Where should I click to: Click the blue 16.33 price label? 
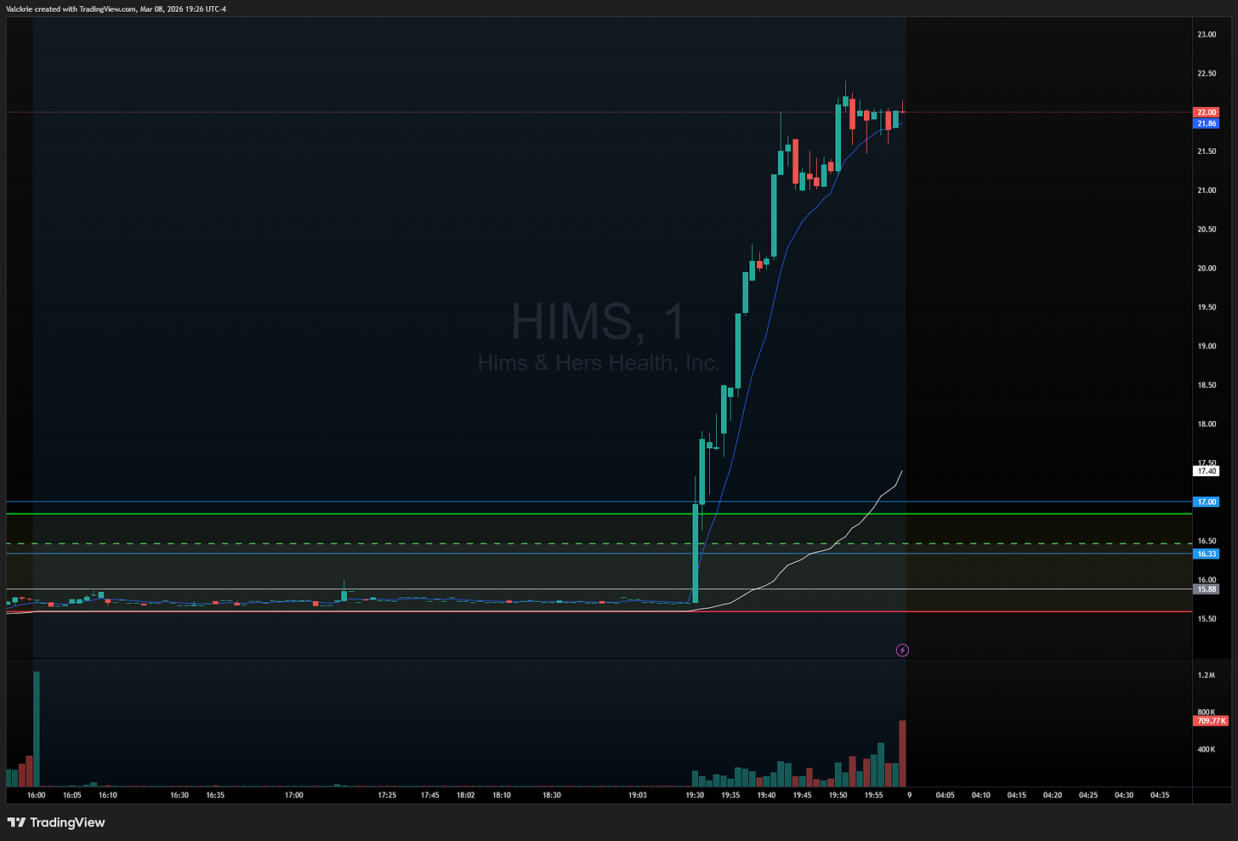[x=1207, y=554]
